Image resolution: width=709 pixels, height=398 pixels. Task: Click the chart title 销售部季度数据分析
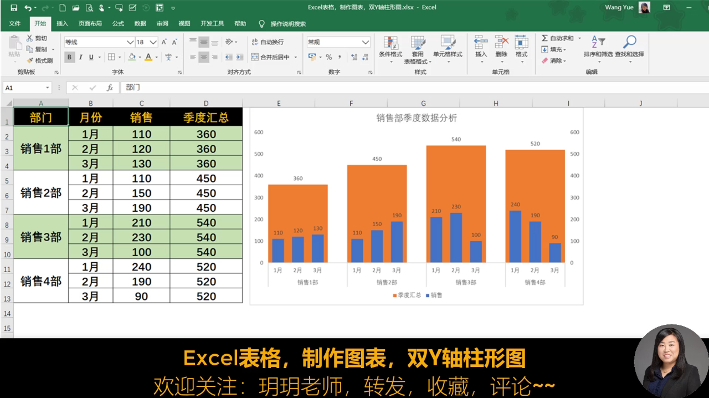[x=417, y=118]
